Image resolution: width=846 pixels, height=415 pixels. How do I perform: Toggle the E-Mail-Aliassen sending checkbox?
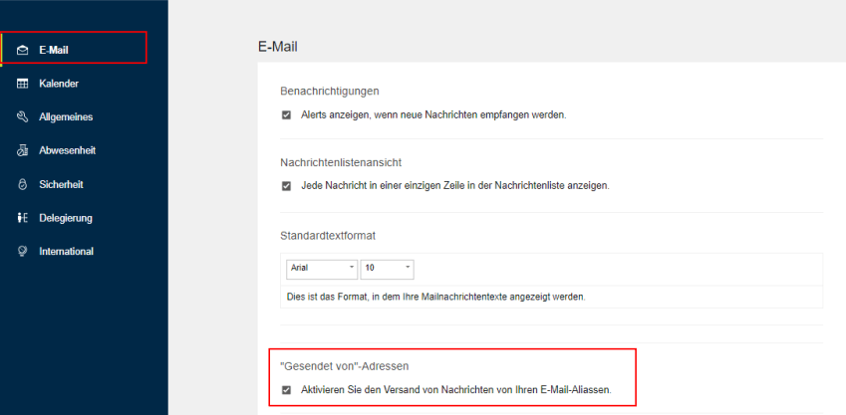(287, 390)
